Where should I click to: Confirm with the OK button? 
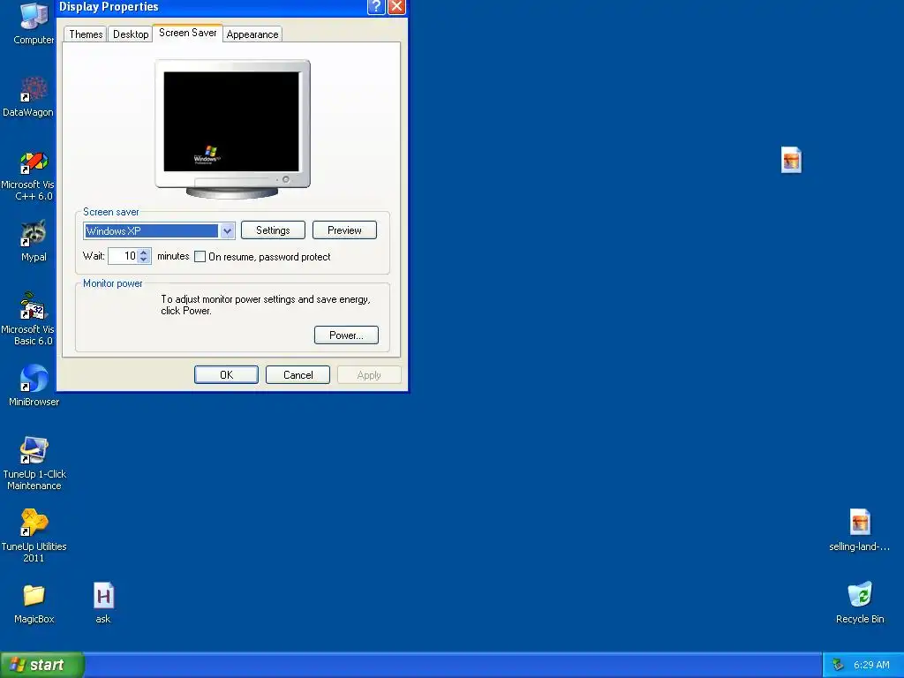pos(226,374)
